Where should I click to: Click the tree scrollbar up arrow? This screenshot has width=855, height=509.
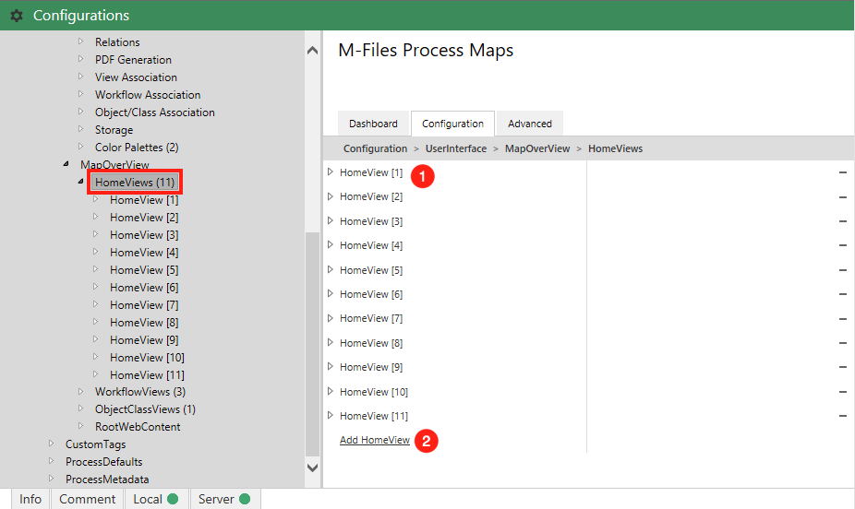pyautogui.click(x=312, y=51)
